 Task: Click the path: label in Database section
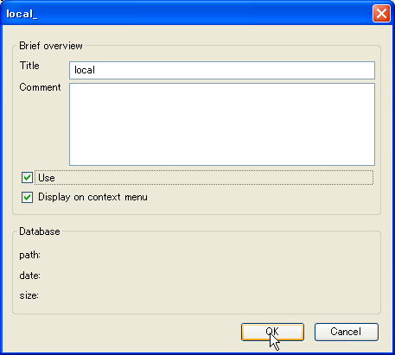pos(30,255)
